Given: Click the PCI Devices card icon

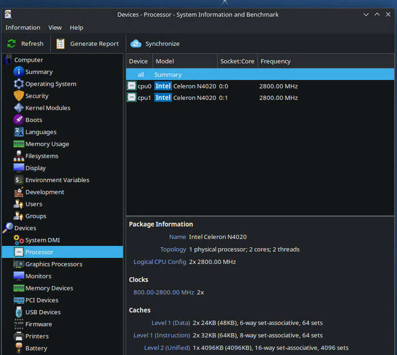Looking at the screenshot, I should pyautogui.click(x=19, y=300).
